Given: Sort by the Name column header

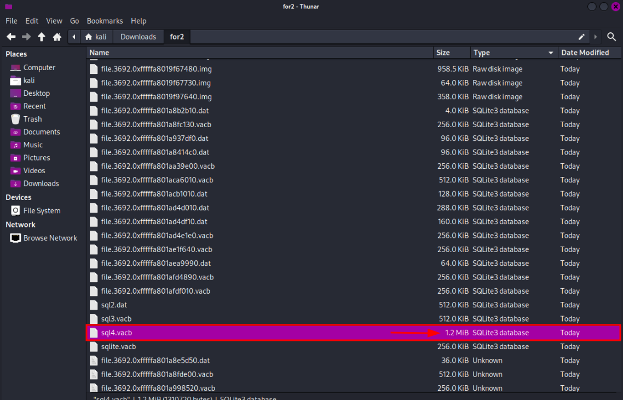Looking at the screenshot, I should click(x=260, y=53).
